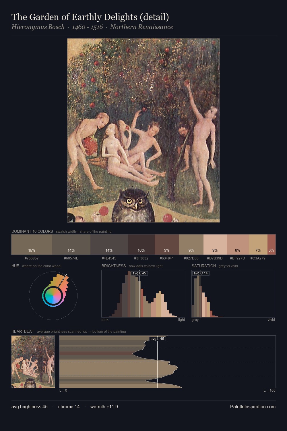Click the 'BRIGHTNESS' section heading
This screenshot has width=287, height=431.
(114, 266)
